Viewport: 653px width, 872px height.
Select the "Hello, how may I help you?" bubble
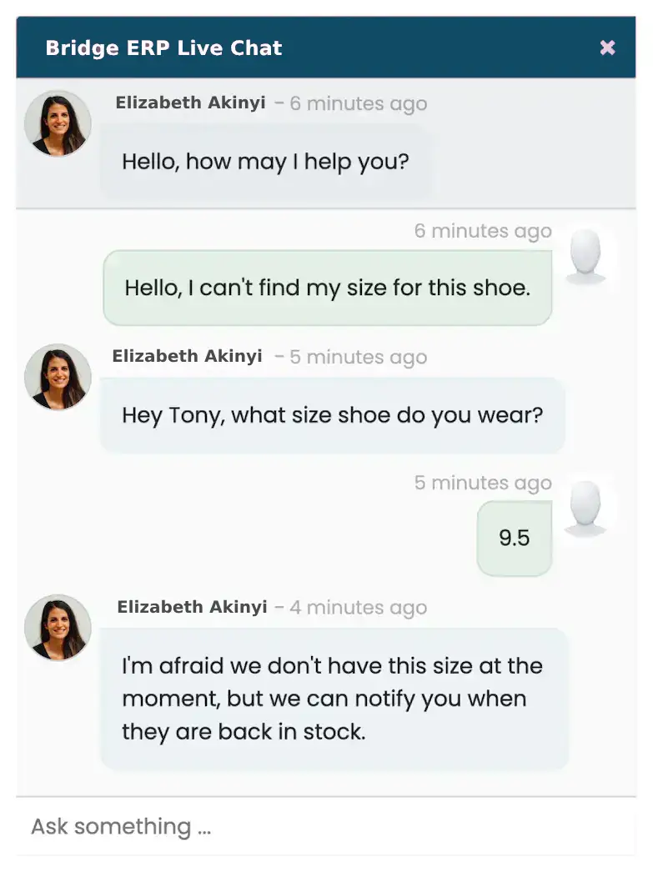[265, 161]
